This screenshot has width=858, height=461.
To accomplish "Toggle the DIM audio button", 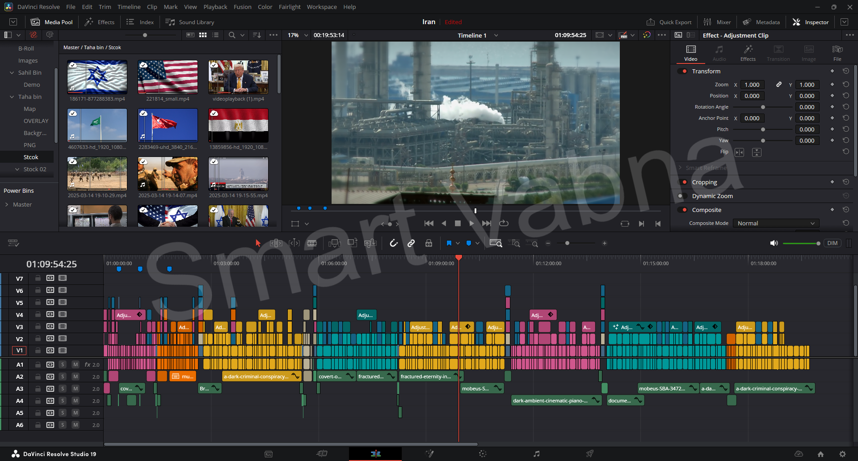I will (x=833, y=243).
